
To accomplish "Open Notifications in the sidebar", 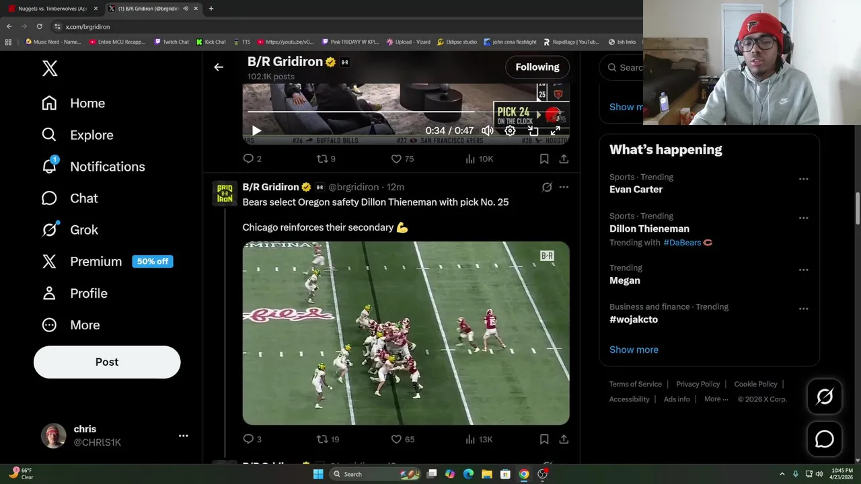I will (x=93, y=166).
